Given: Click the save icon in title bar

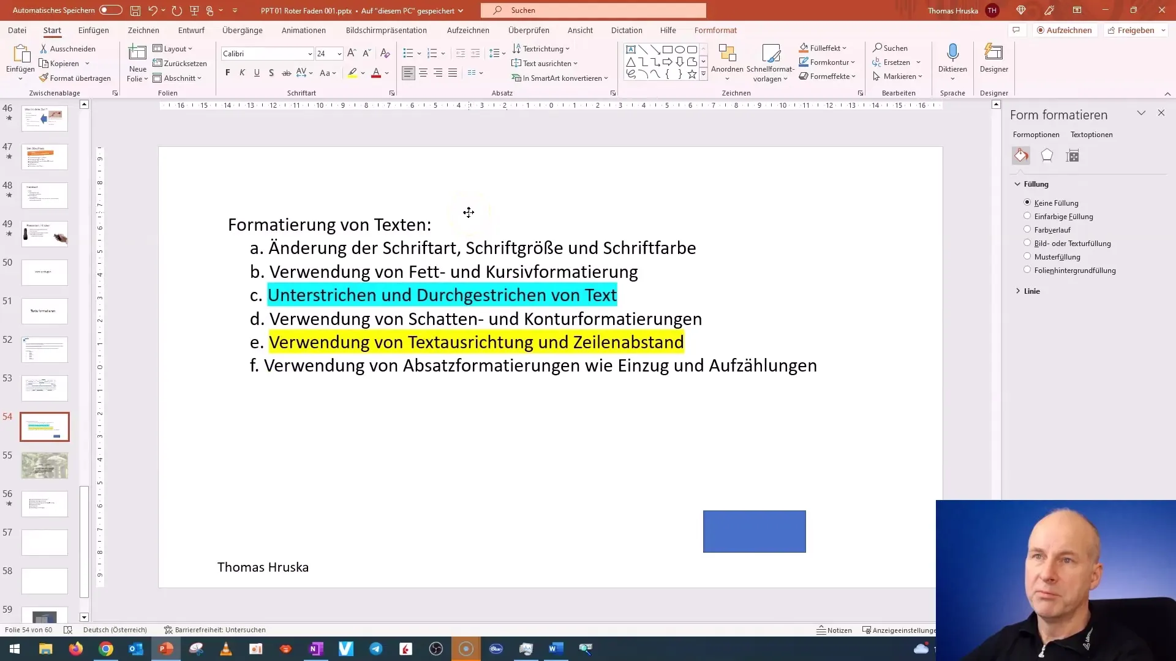Looking at the screenshot, I should 135,10.
